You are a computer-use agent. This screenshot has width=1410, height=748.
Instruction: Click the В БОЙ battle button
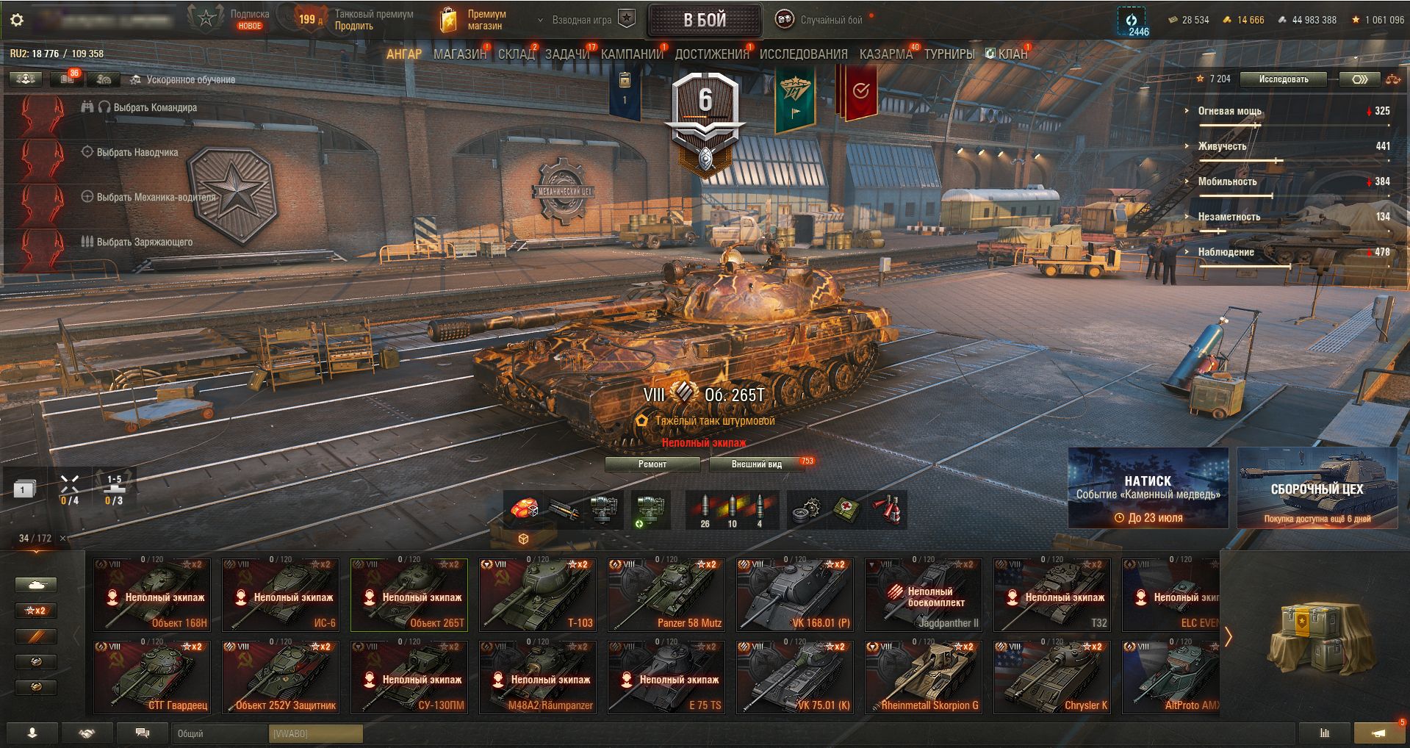705,21
